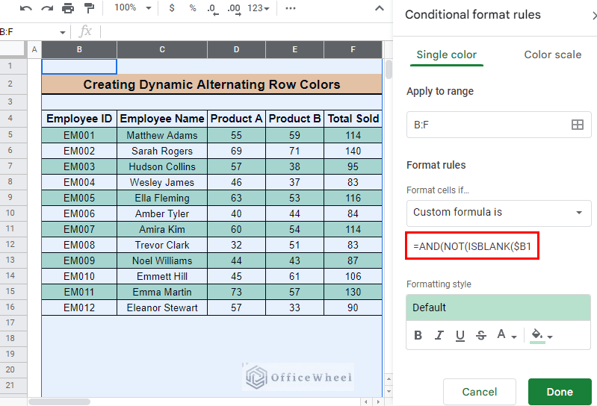597x406 pixels.
Task: Click cell 'EM006'
Action: 79,213
